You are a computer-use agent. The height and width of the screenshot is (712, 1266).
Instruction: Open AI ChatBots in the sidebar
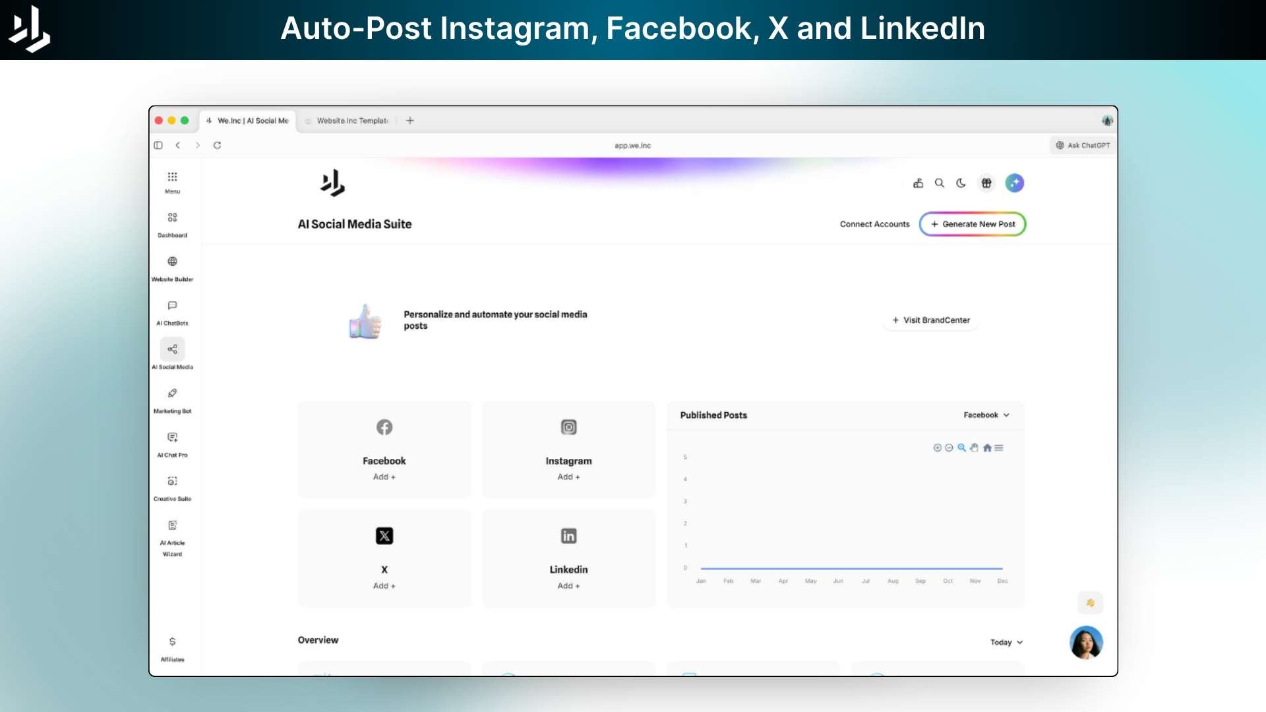point(172,306)
